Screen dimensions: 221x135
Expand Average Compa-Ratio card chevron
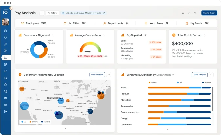[104, 35]
